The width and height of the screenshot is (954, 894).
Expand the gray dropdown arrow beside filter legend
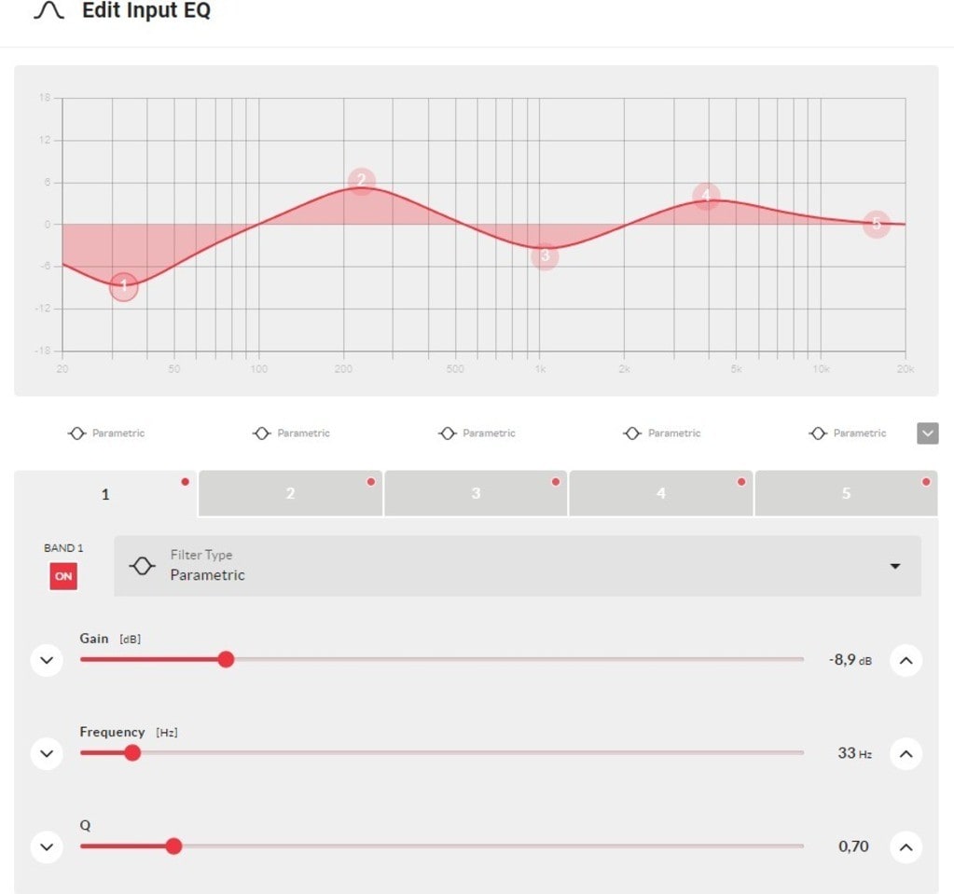tap(927, 433)
